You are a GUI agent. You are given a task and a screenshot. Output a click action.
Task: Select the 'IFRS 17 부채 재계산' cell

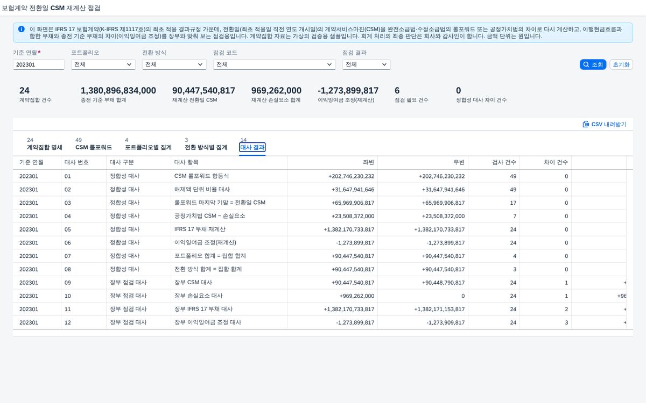coord(229,229)
